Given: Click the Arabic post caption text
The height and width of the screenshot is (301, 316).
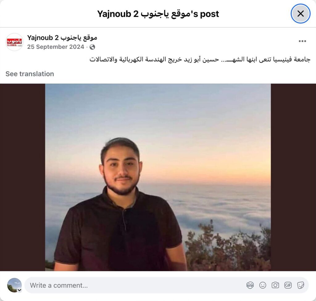Looking at the screenshot, I should [200, 59].
